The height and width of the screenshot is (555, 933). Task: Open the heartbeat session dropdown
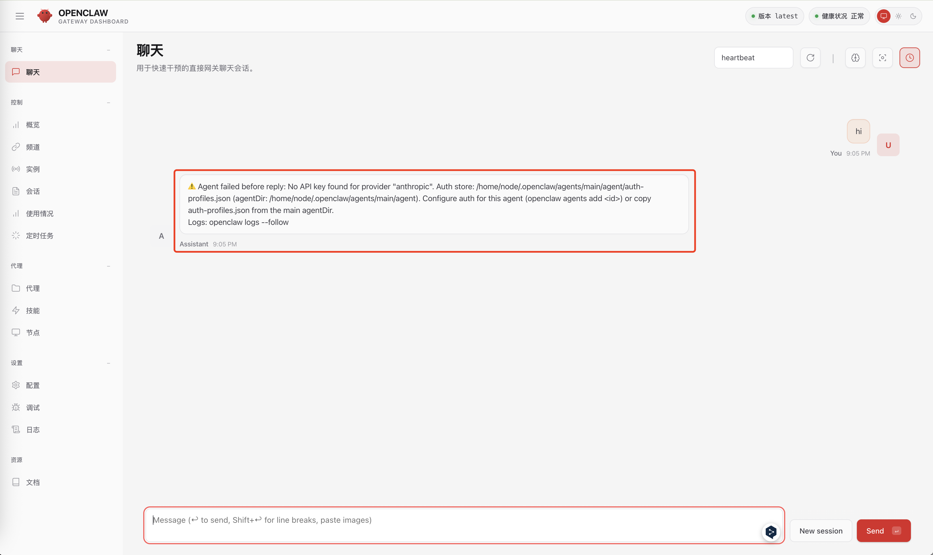point(753,58)
